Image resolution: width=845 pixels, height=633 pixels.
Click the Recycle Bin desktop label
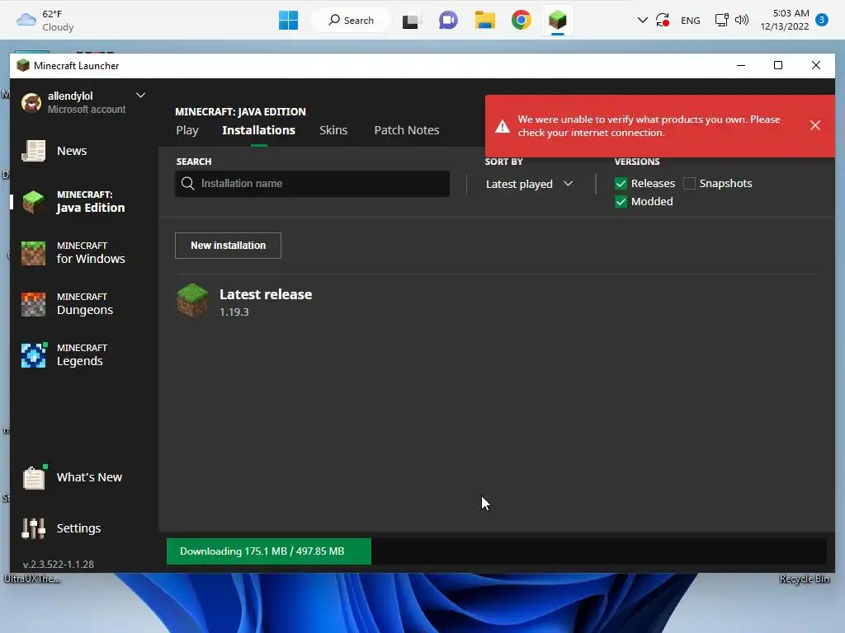(804, 579)
